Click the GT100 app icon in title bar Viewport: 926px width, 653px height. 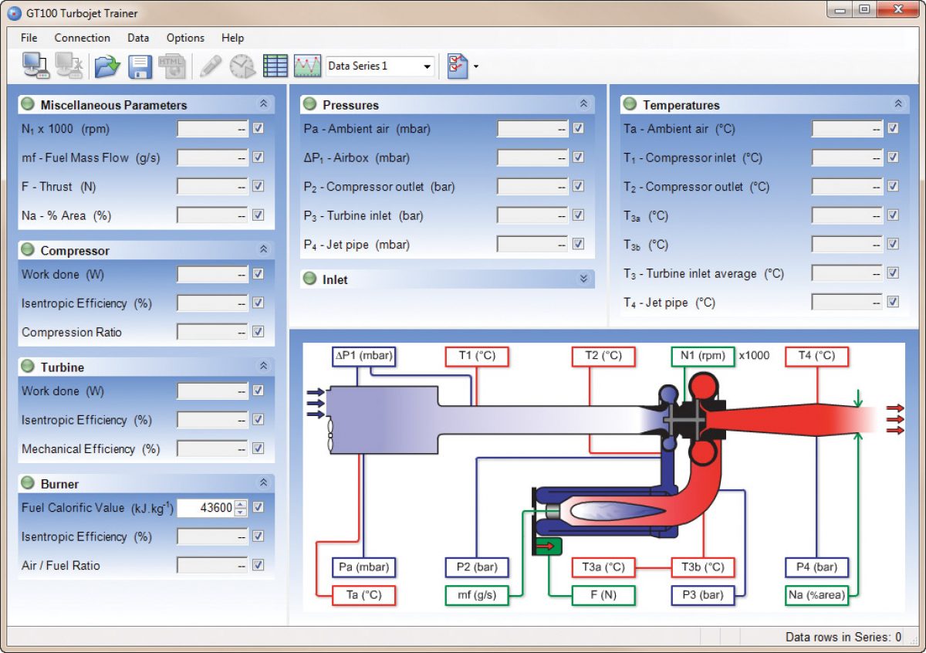14,13
